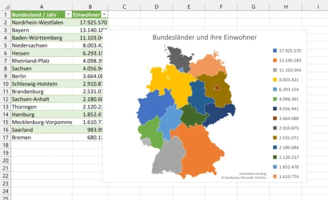
Task: Click legend entry 2.910.875
Action: click(286, 128)
